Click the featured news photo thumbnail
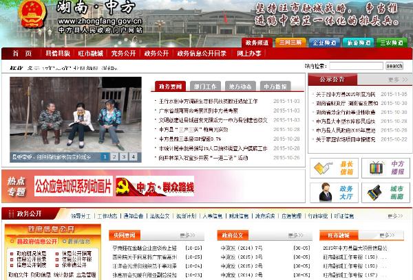This screenshot has height=280, width=413. click(x=76, y=117)
